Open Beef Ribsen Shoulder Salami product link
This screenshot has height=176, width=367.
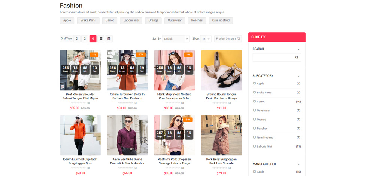point(80,96)
